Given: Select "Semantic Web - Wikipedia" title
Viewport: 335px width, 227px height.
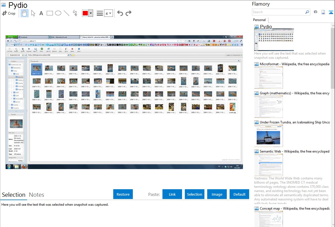Looking at the screenshot, I should [x=294, y=151].
